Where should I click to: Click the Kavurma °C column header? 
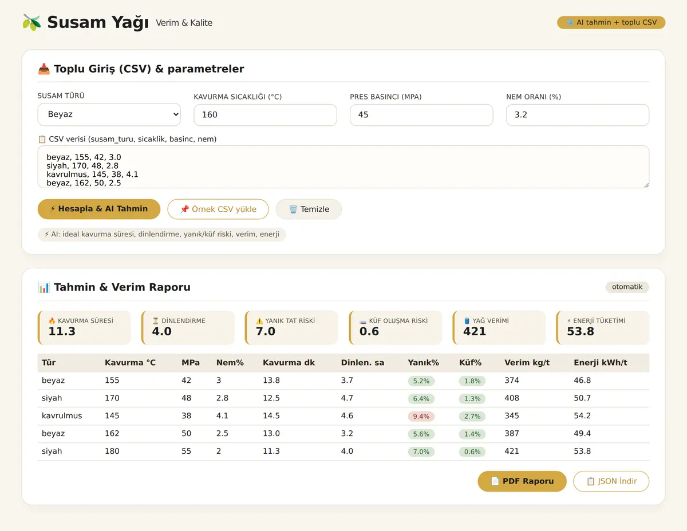pyautogui.click(x=130, y=363)
